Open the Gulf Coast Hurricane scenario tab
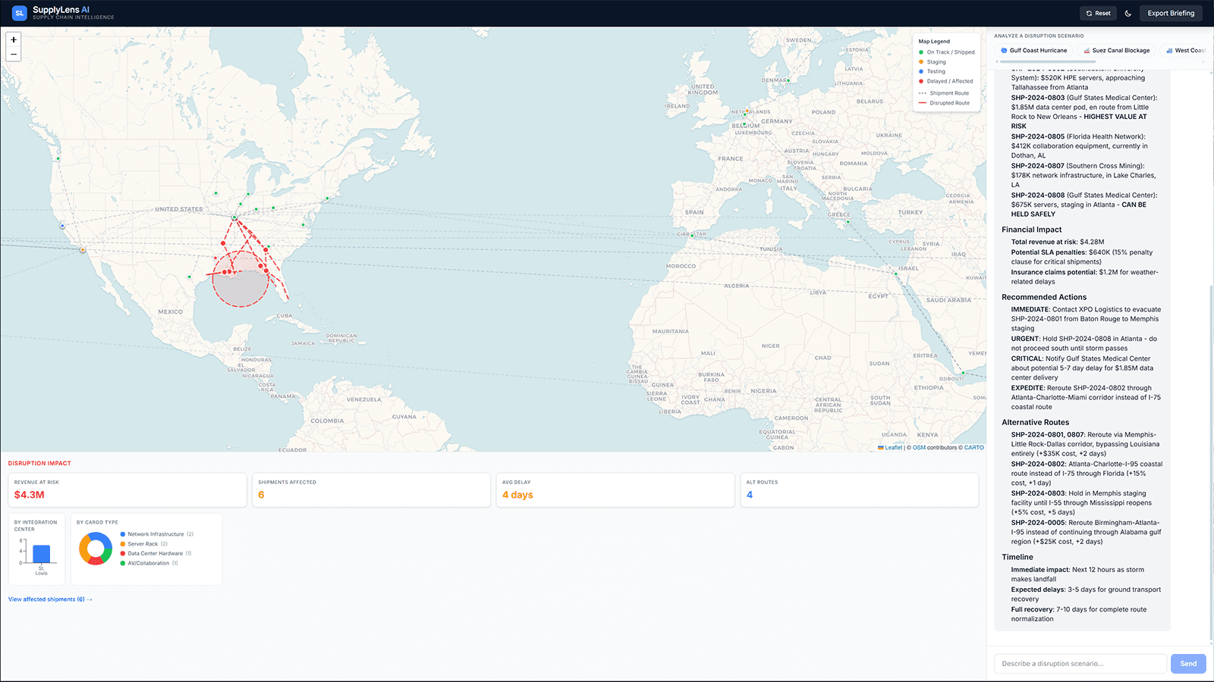 (x=1034, y=50)
